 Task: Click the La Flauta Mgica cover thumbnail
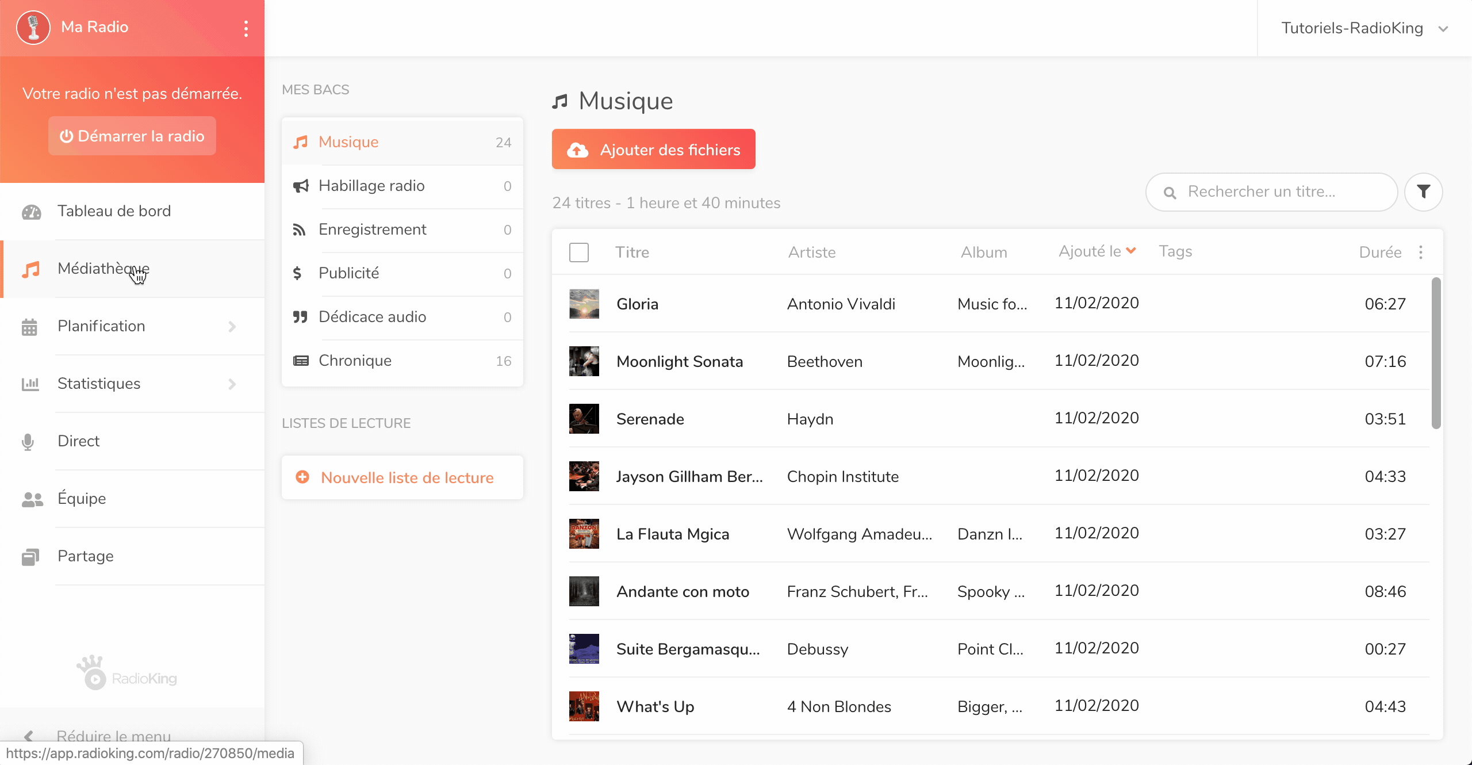tap(584, 534)
